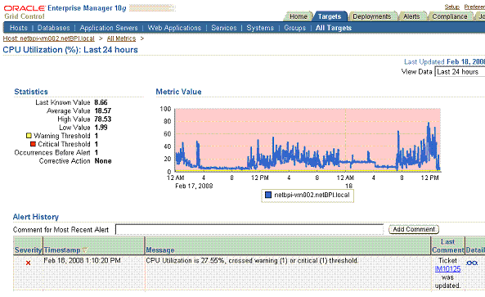Click the High Value 78.53
Image resolution: width=485 pixels, height=297 pixels.
pos(103,119)
